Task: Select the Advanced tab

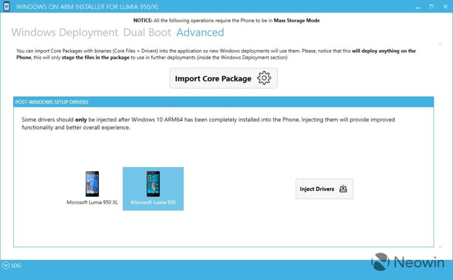Action: point(200,33)
